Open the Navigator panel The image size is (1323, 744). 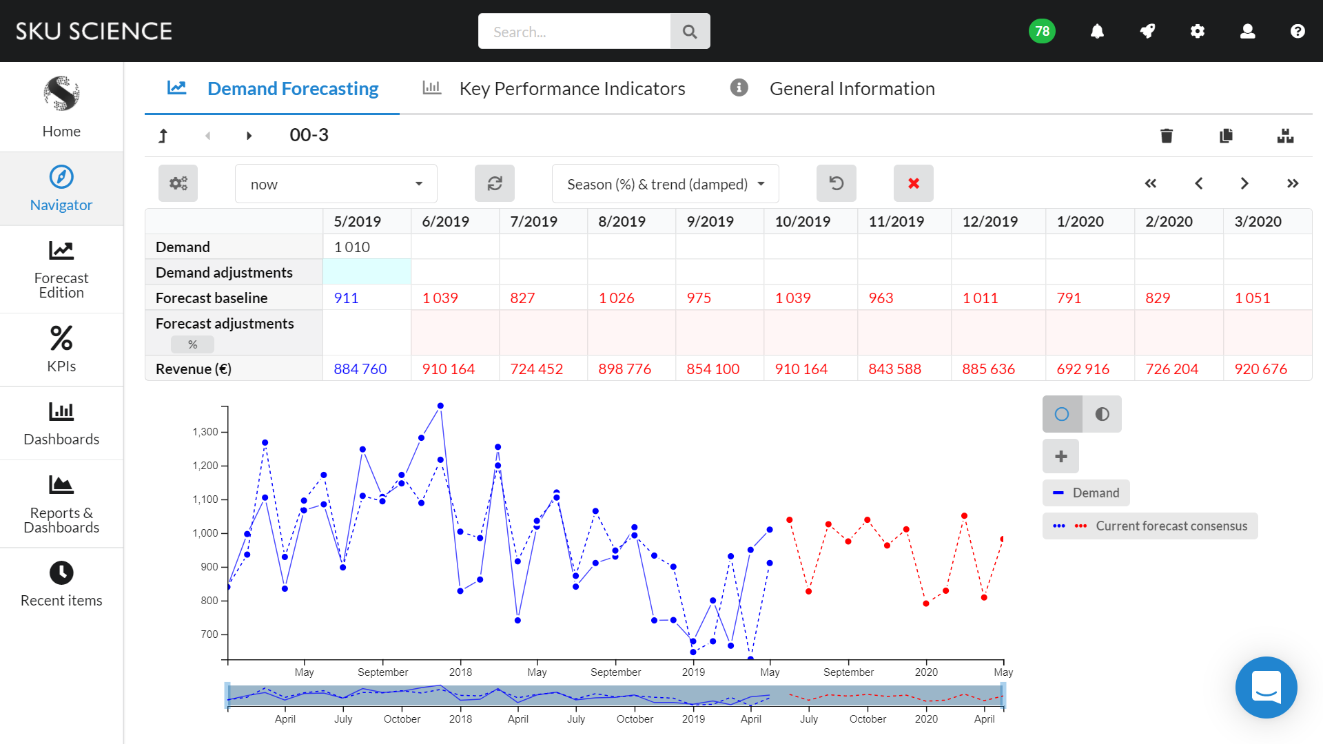61,189
